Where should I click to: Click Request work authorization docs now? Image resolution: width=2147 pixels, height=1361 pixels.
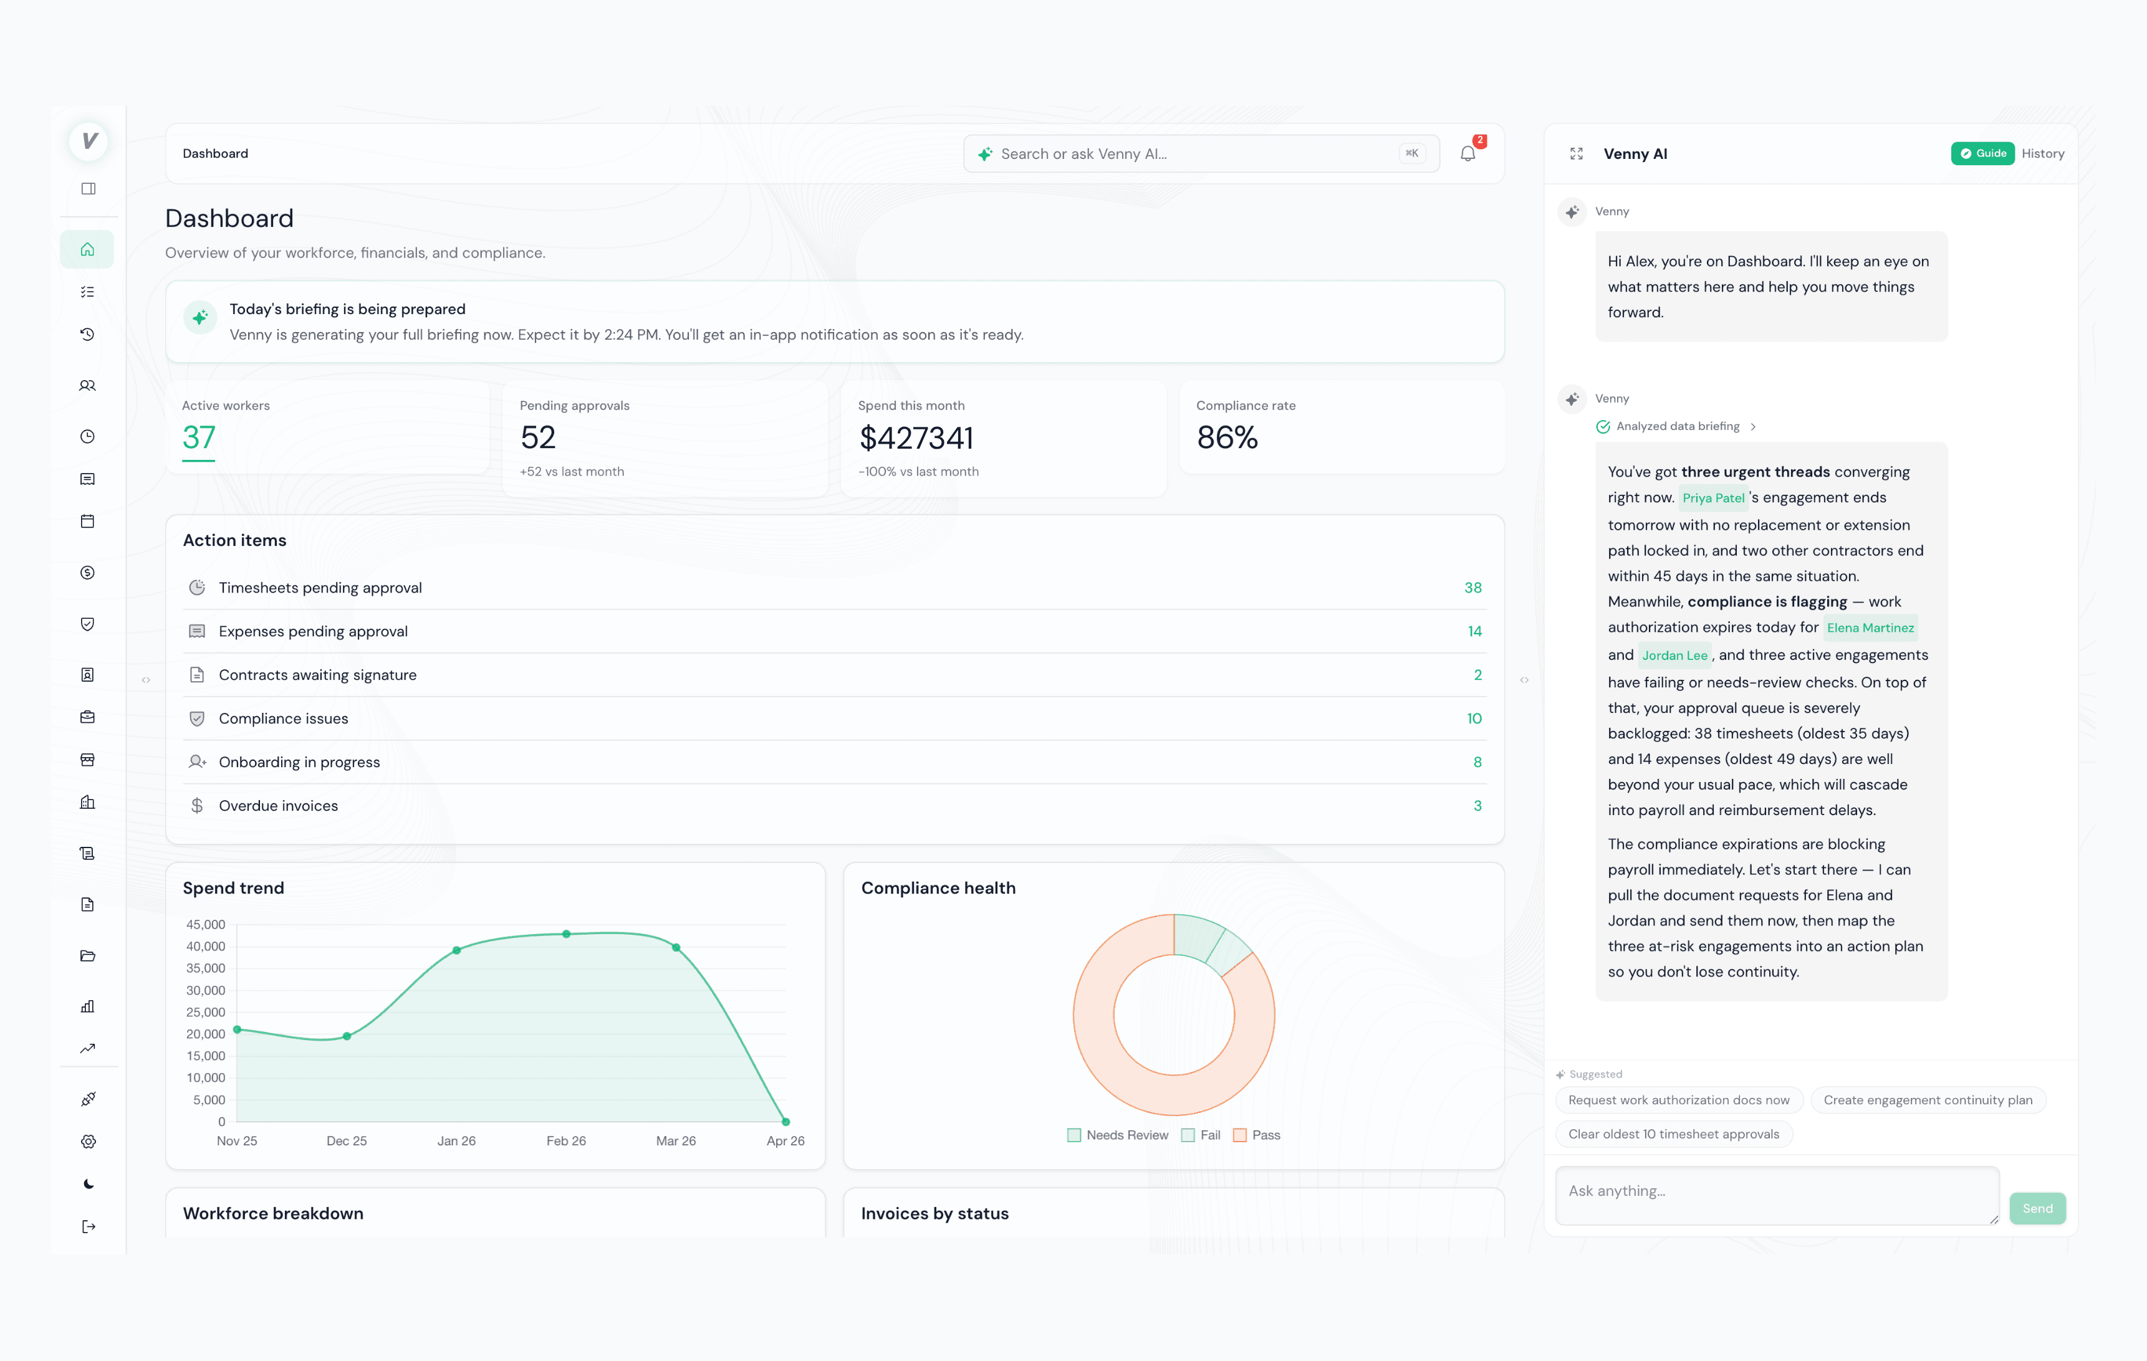[1679, 1099]
